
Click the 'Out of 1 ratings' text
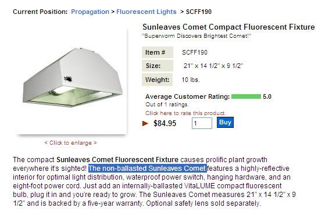tap(167, 105)
